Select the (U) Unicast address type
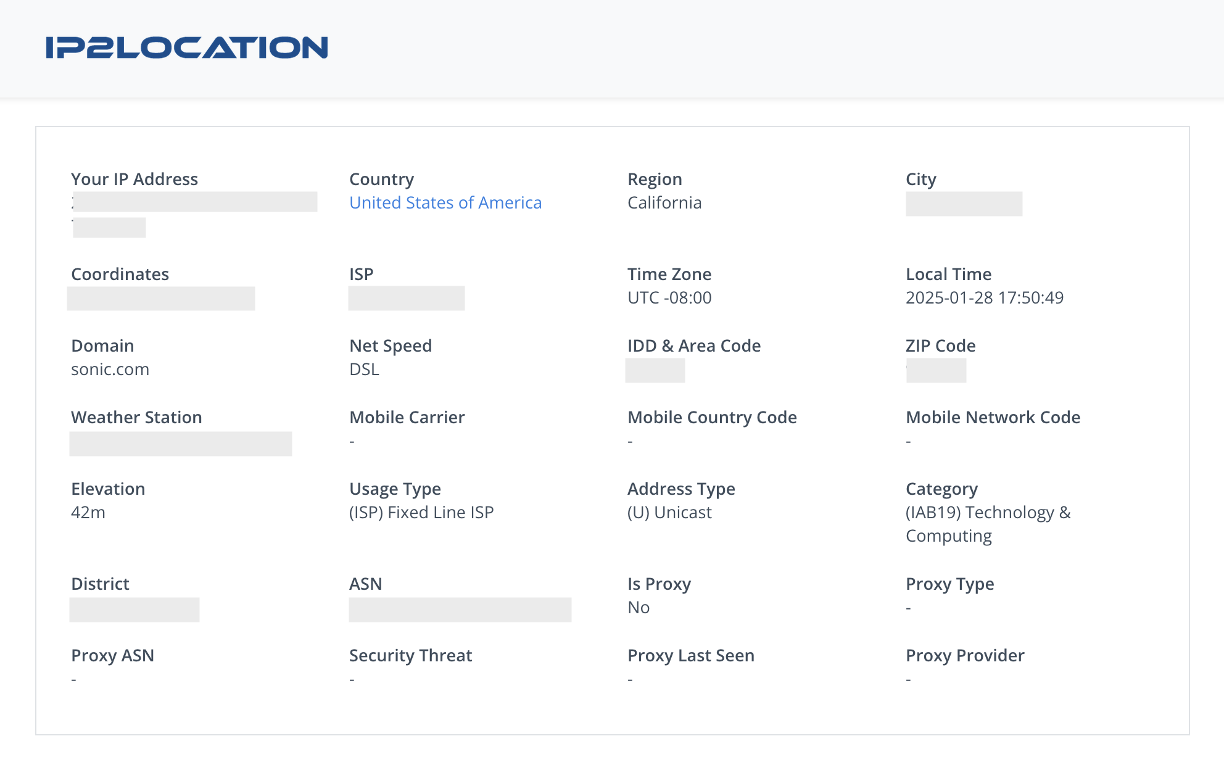1224x765 pixels. (669, 512)
